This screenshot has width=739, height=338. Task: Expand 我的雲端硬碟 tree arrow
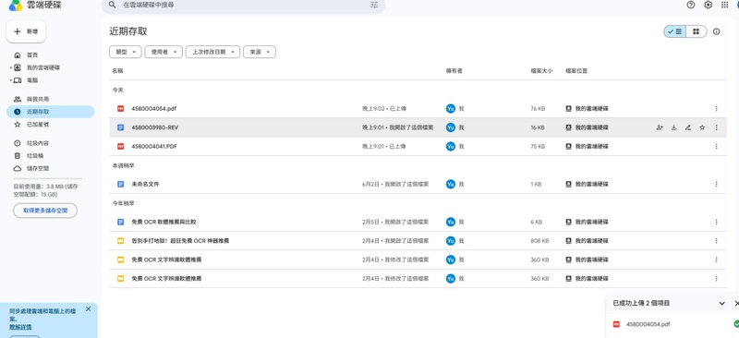[x=10, y=68]
